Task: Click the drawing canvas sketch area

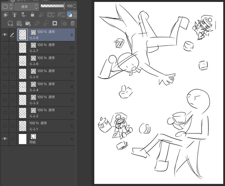Action: [159, 93]
